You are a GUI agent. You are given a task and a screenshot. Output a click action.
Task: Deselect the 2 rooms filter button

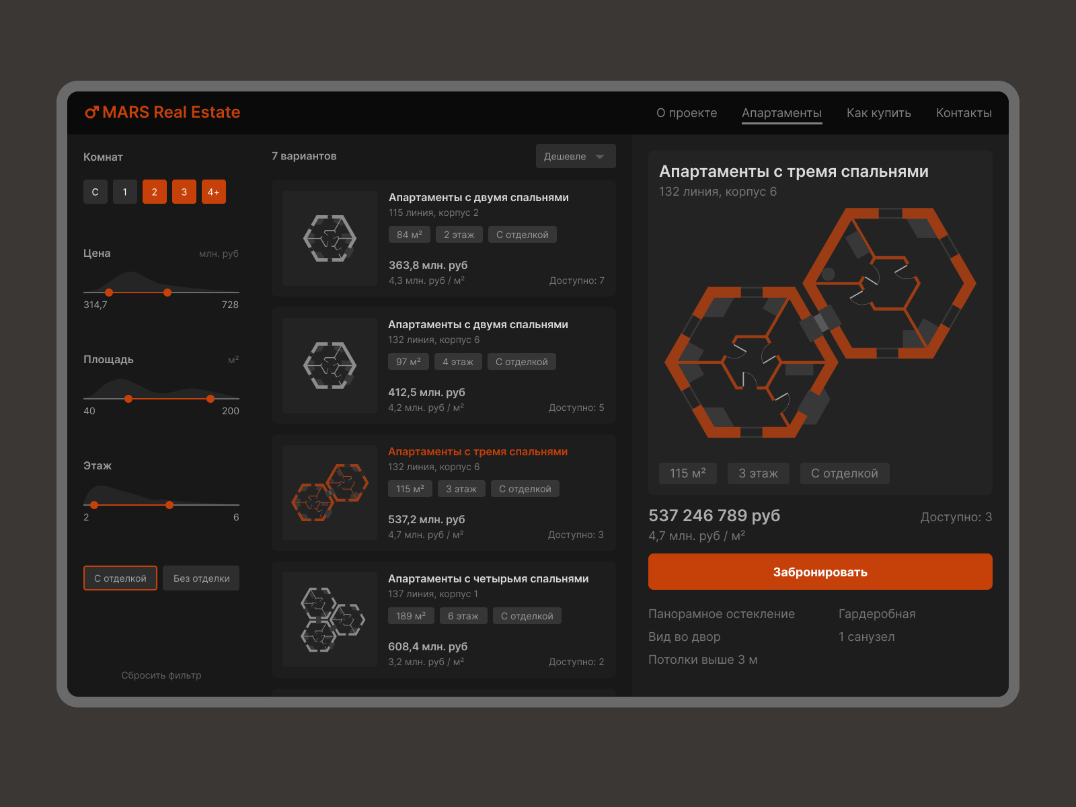pos(154,192)
